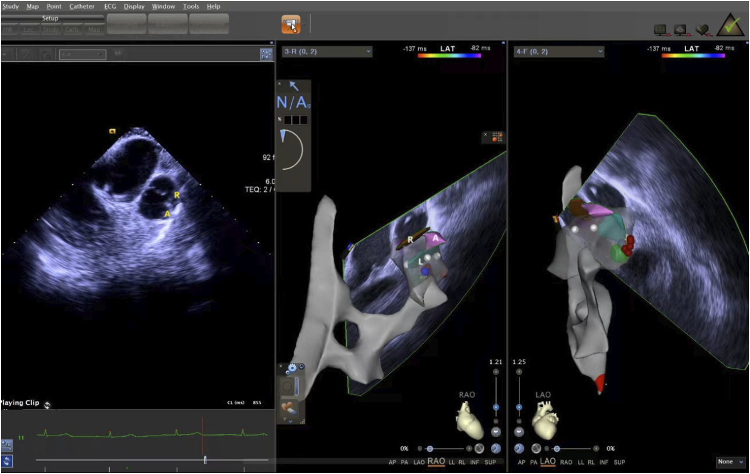Set right map view to PA projection

point(534,462)
